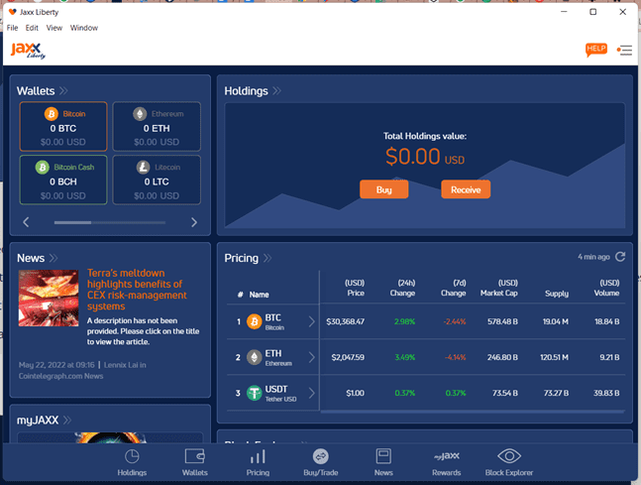Click the USDT market cap 73.54 B
The width and height of the screenshot is (641, 485).
[x=505, y=393]
